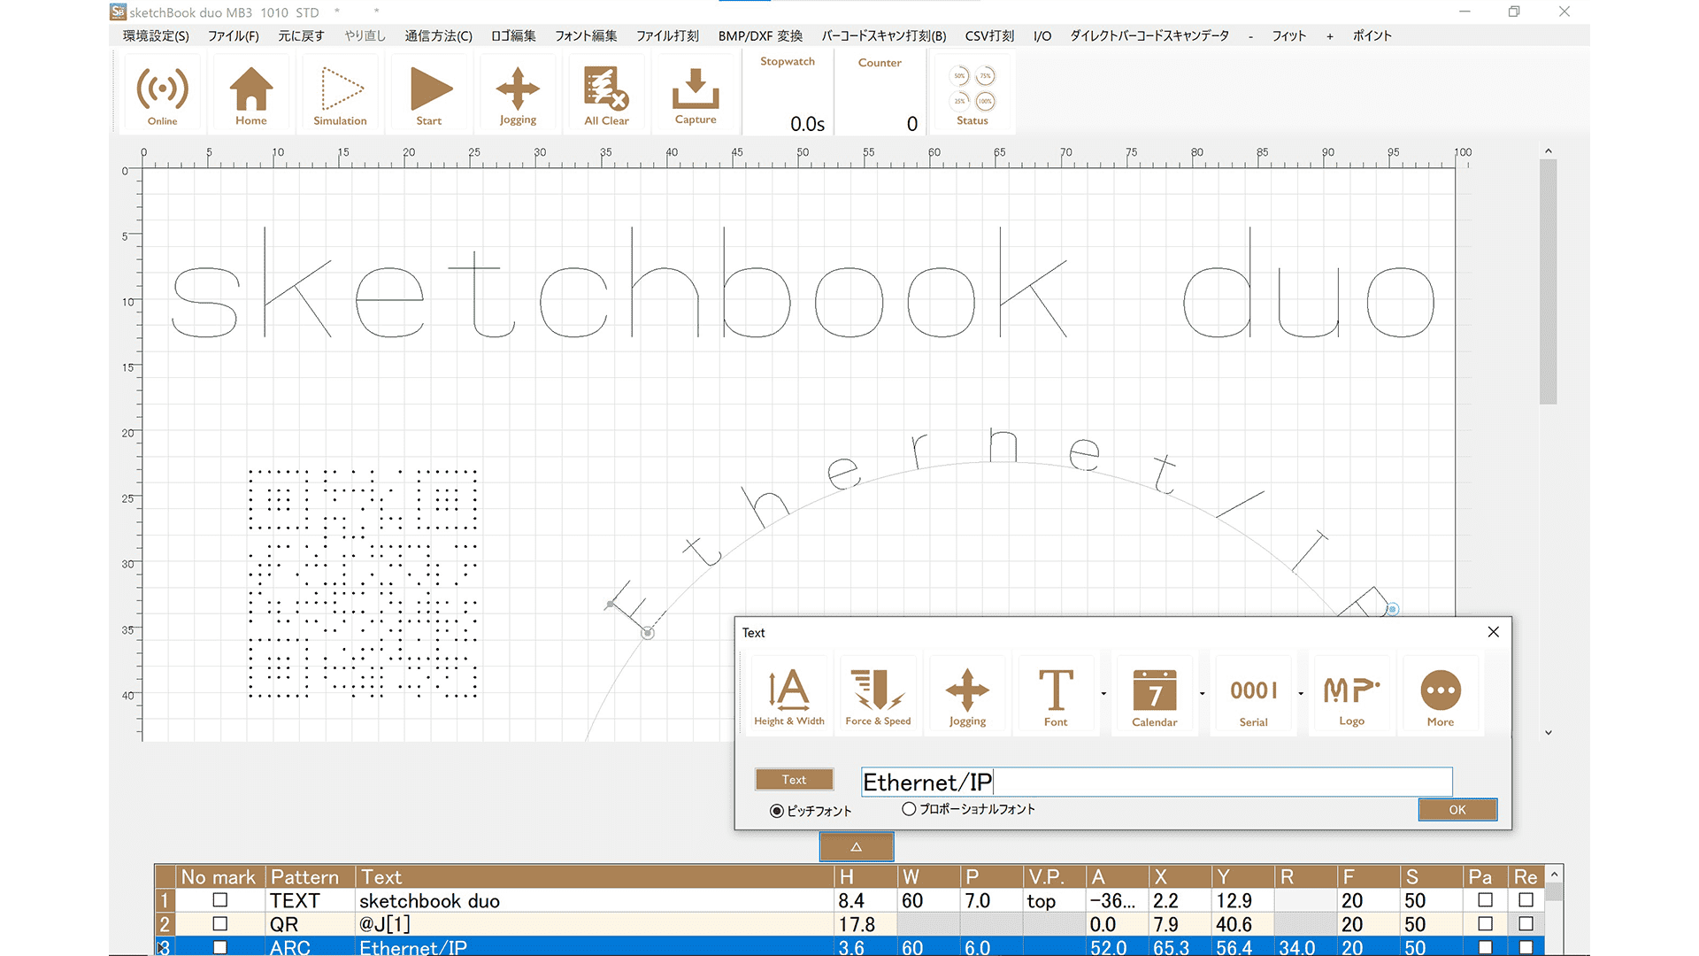Screen dimensions: 1699x956
Task: Click the All Clear icon
Action: tap(607, 93)
